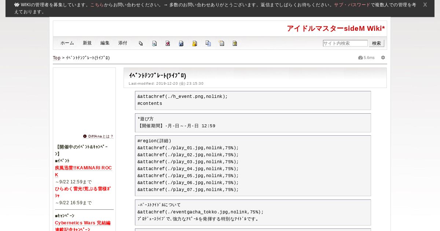Click info icon beside DiffAnaとは？
The width and height of the screenshot is (440, 231).
tap(85, 136)
